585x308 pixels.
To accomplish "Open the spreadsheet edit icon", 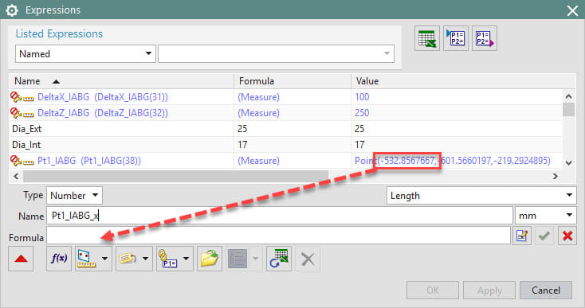I will (427, 38).
